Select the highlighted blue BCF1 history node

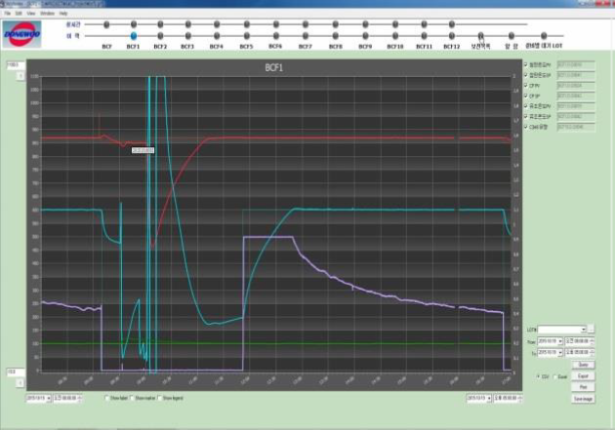[134, 36]
